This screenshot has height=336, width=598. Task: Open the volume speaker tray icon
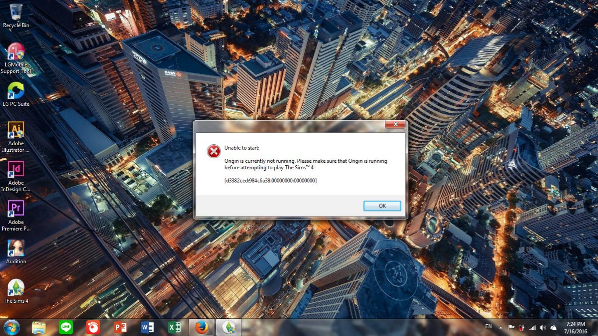pyautogui.click(x=543, y=328)
